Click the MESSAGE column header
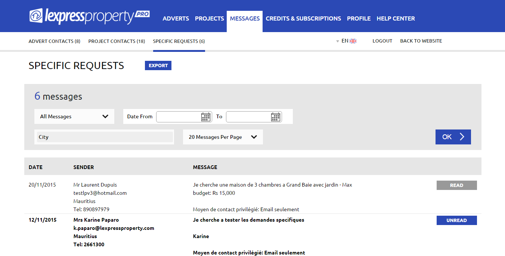This screenshot has width=505, height=256. click(x=205, y=167)
